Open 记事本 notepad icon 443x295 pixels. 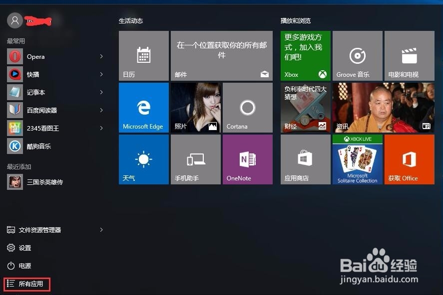click(x=15, y=92)
